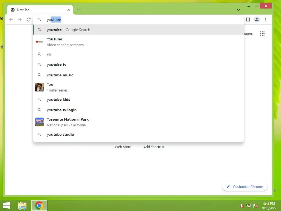Click search icon beside 'youtube tv'
Viewport: 281px width, 211px height.
40,65
